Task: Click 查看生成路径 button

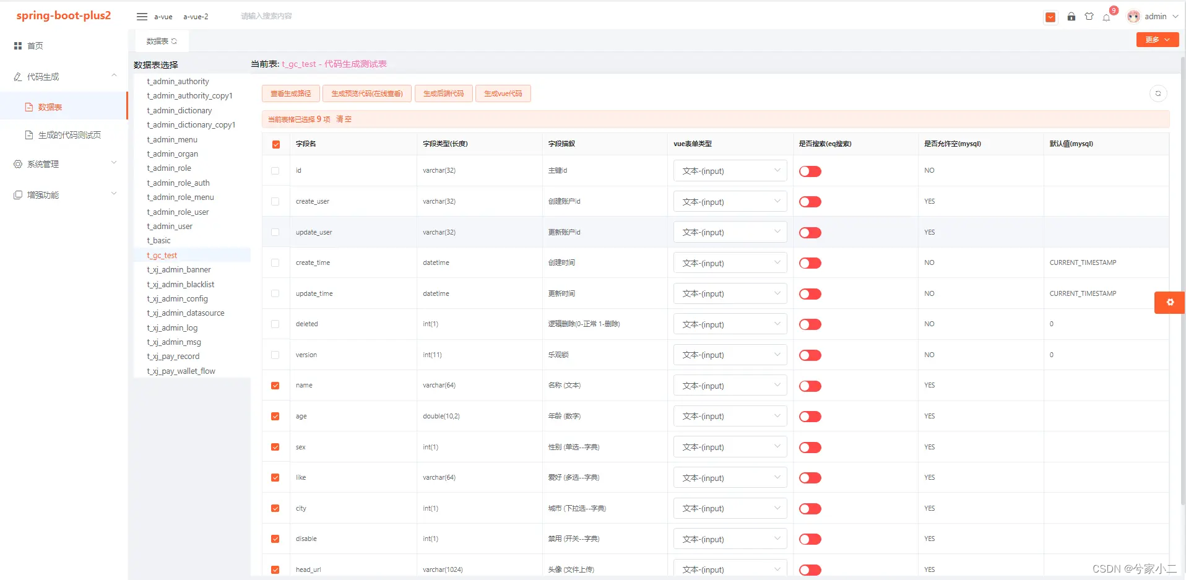Action: [x=291, y=93]
